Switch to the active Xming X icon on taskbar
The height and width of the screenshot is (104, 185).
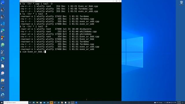[73, 103]
